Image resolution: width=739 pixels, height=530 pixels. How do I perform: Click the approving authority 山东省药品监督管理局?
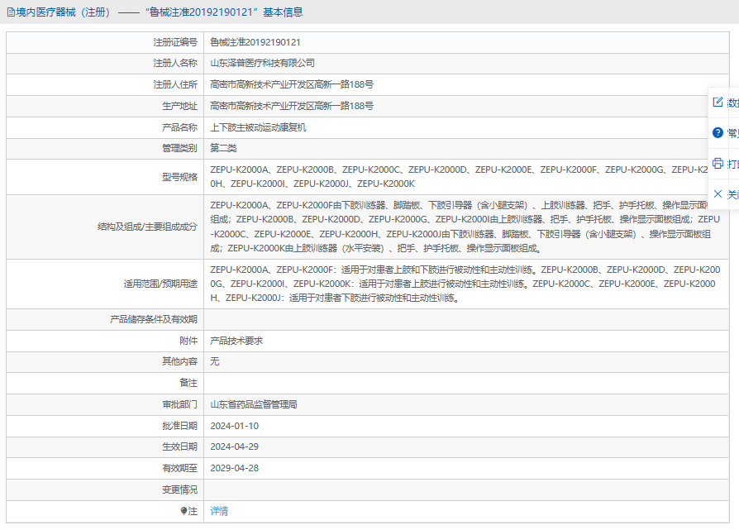253,404
